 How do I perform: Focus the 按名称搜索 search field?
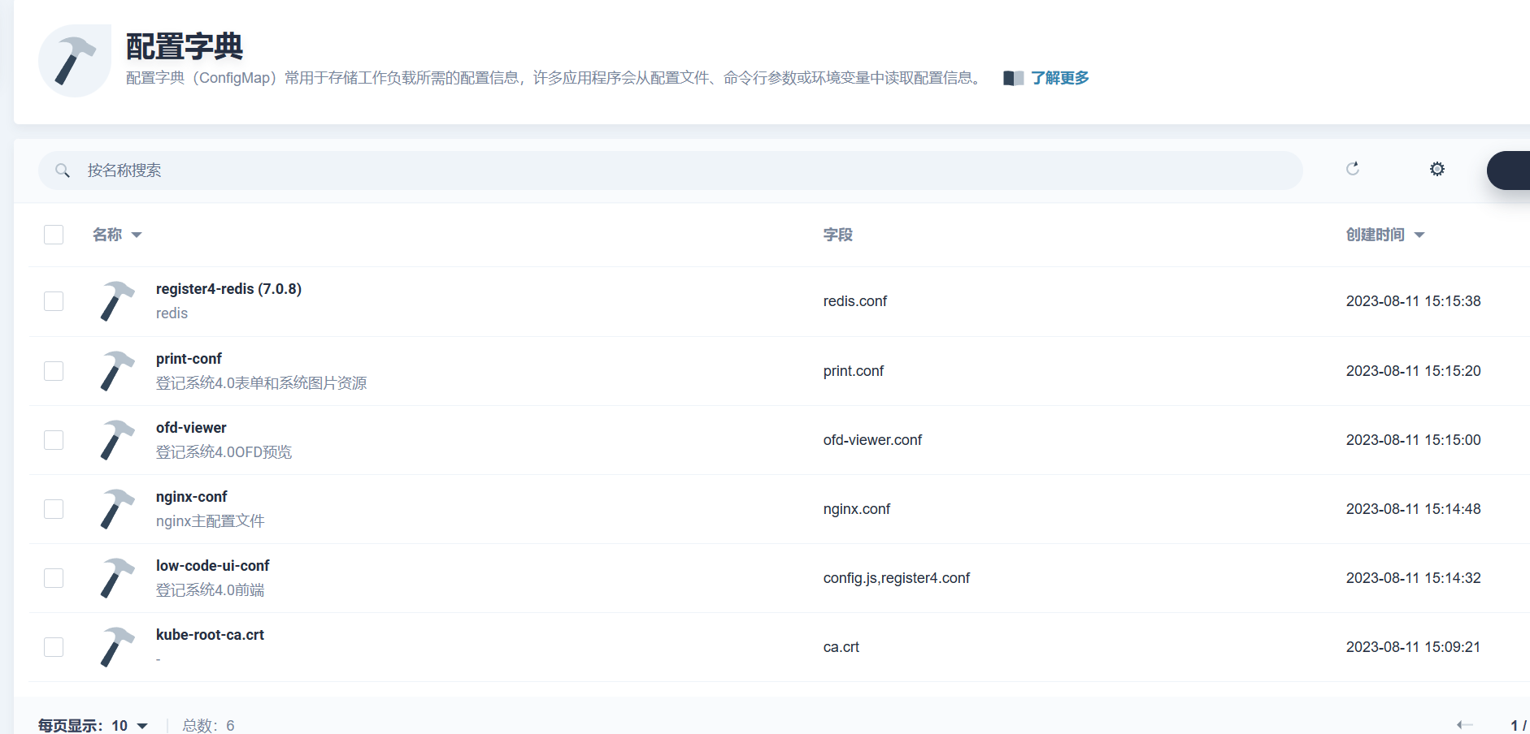pos(671,171)
